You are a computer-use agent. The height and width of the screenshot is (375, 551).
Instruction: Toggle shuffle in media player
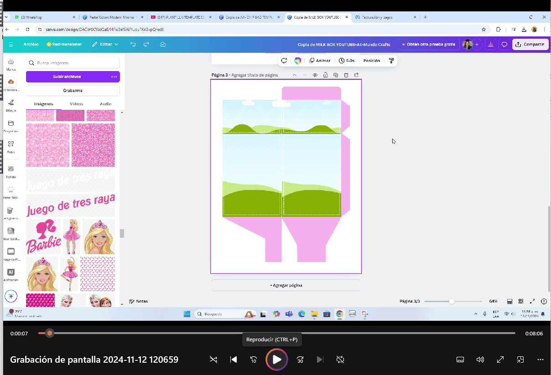pos(213,360)
